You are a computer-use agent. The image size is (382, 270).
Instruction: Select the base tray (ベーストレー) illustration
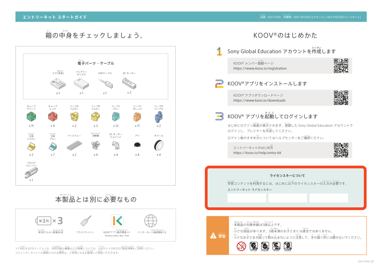coord(74,145)
